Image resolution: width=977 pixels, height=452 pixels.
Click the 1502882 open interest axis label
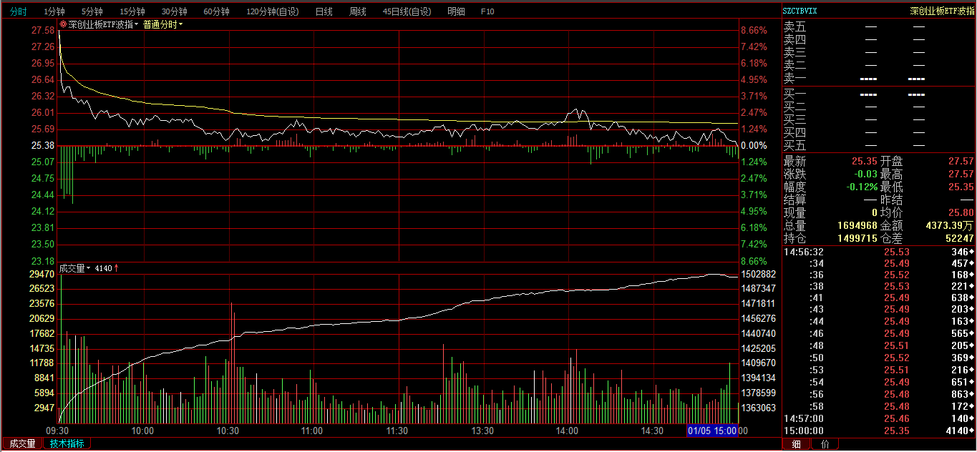tap(759, 274)
